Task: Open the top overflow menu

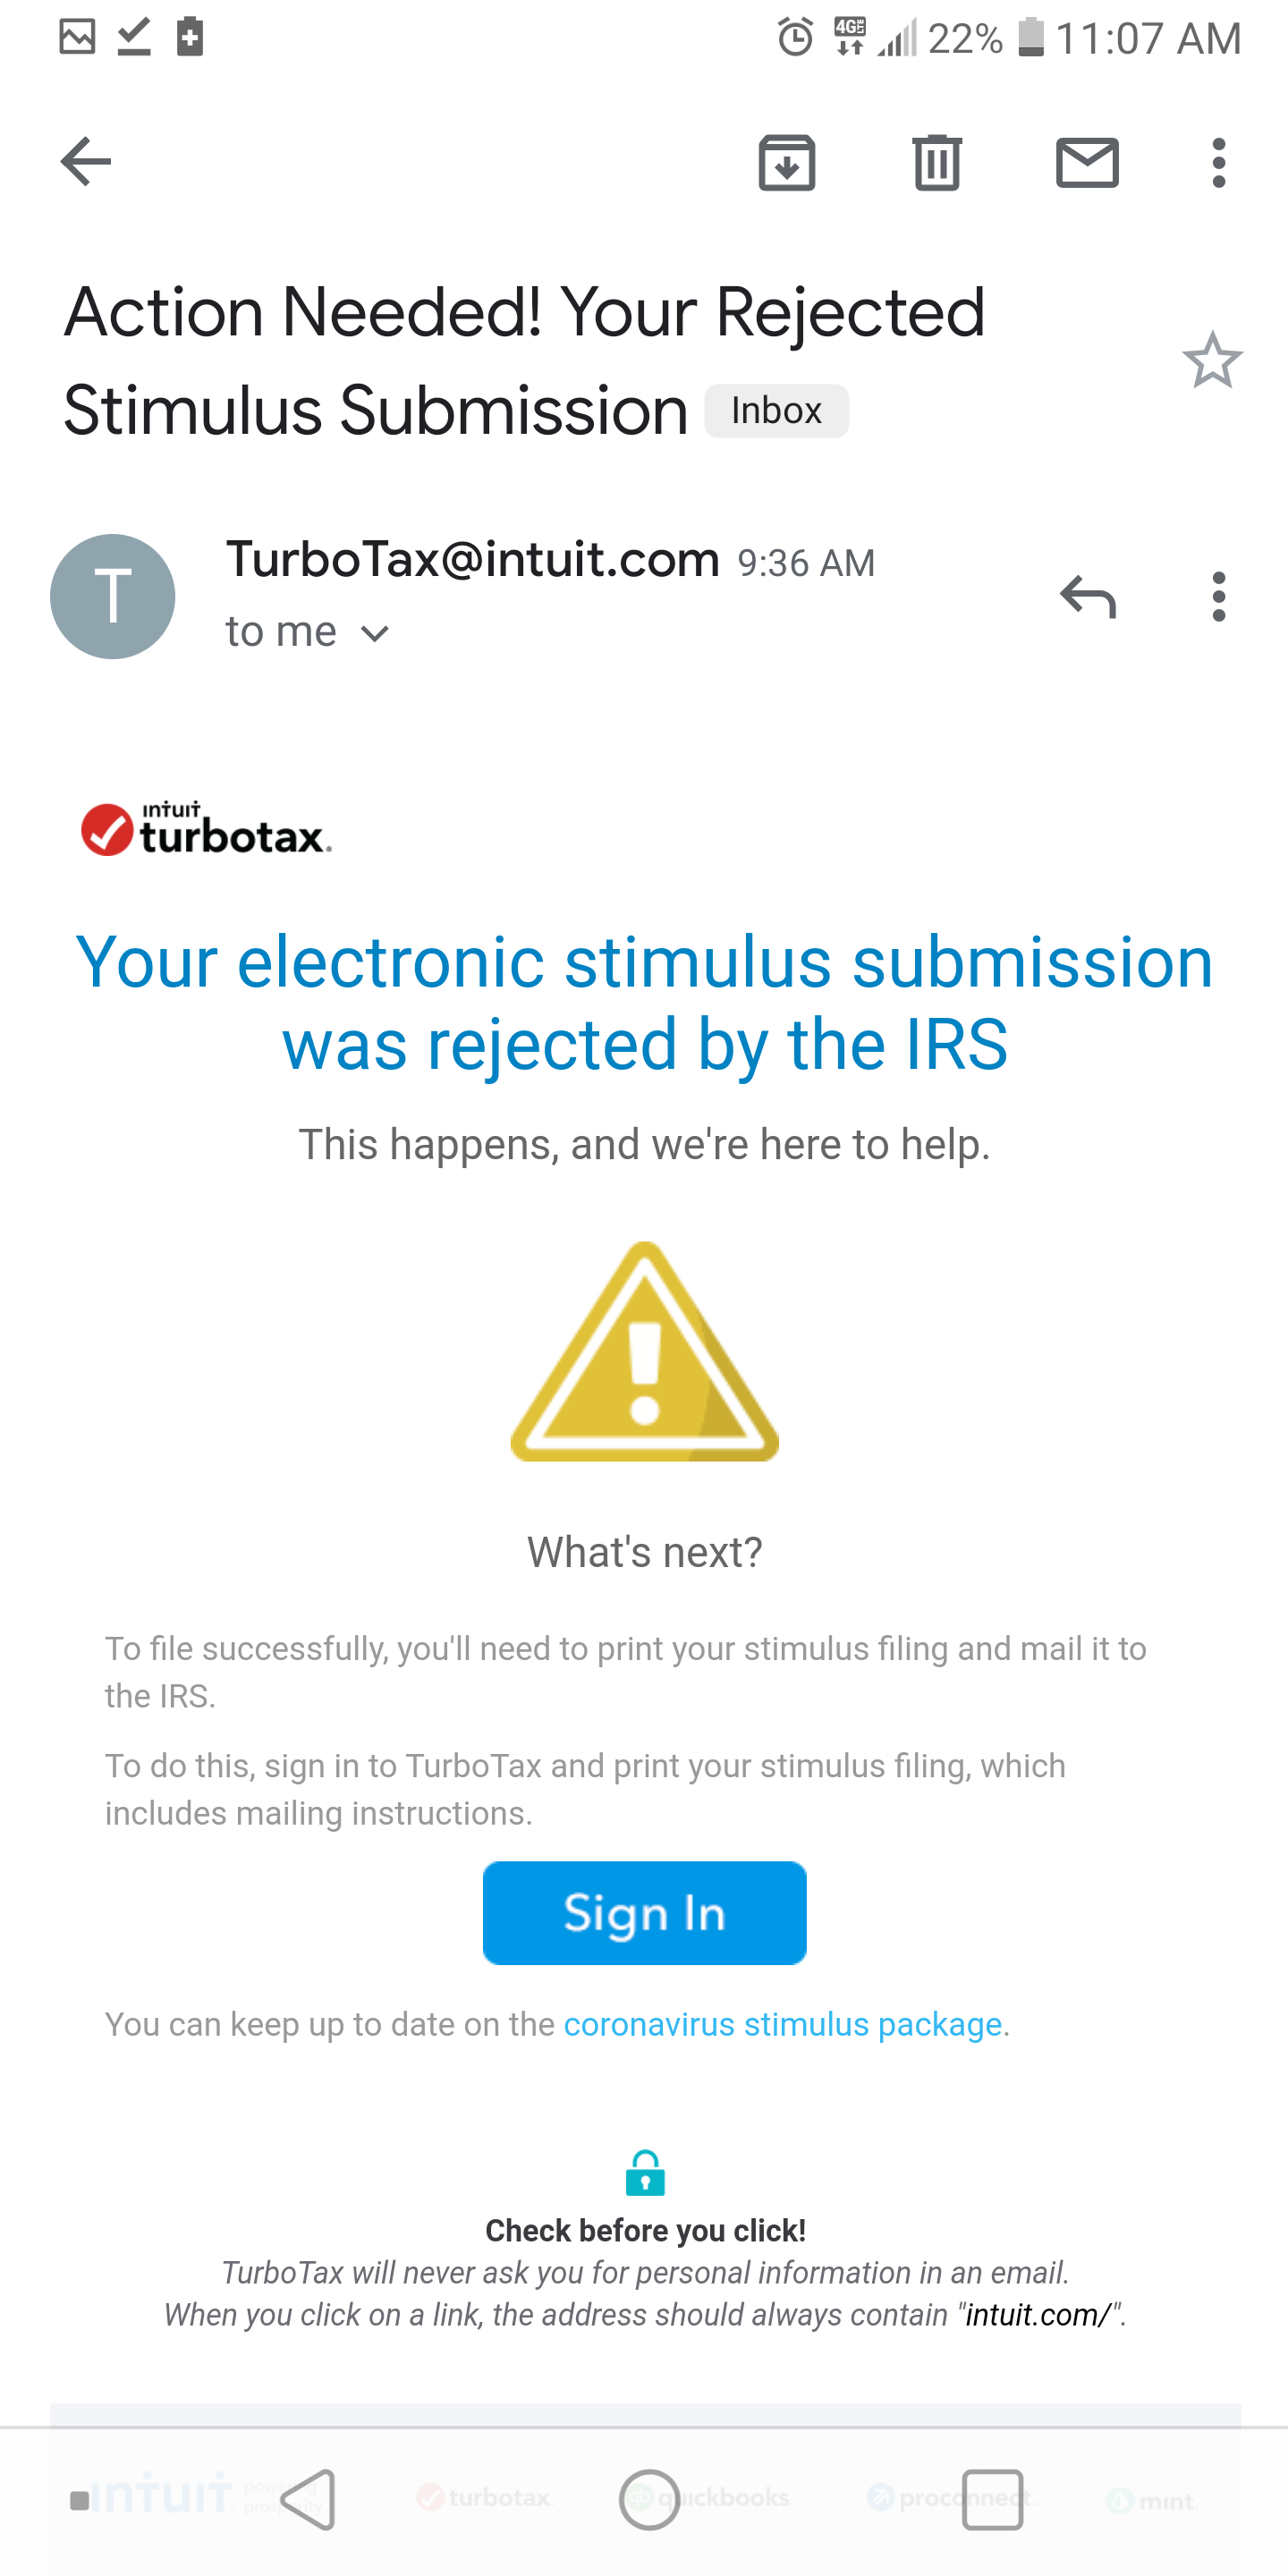Action: coord(1218,162)
